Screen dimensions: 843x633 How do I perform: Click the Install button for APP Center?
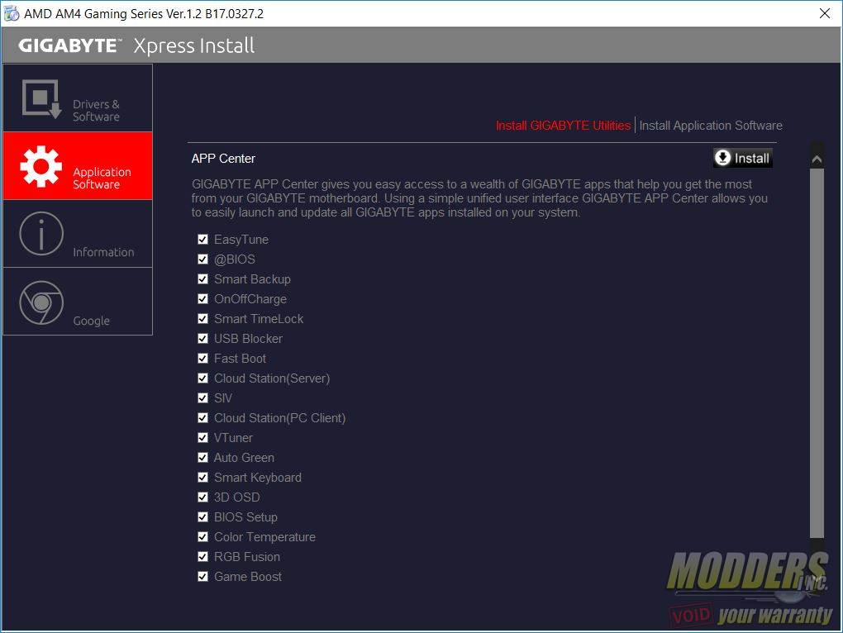click(x=743, y=158)
